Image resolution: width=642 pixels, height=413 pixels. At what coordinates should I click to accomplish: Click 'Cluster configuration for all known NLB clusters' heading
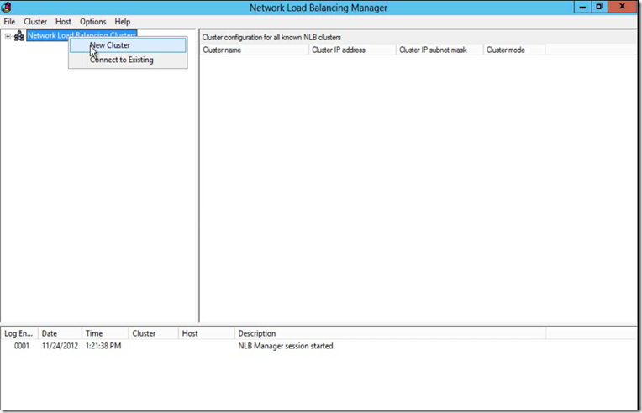(271, 38)
